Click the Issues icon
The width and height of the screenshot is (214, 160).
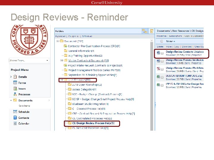(x=15, y=88)
